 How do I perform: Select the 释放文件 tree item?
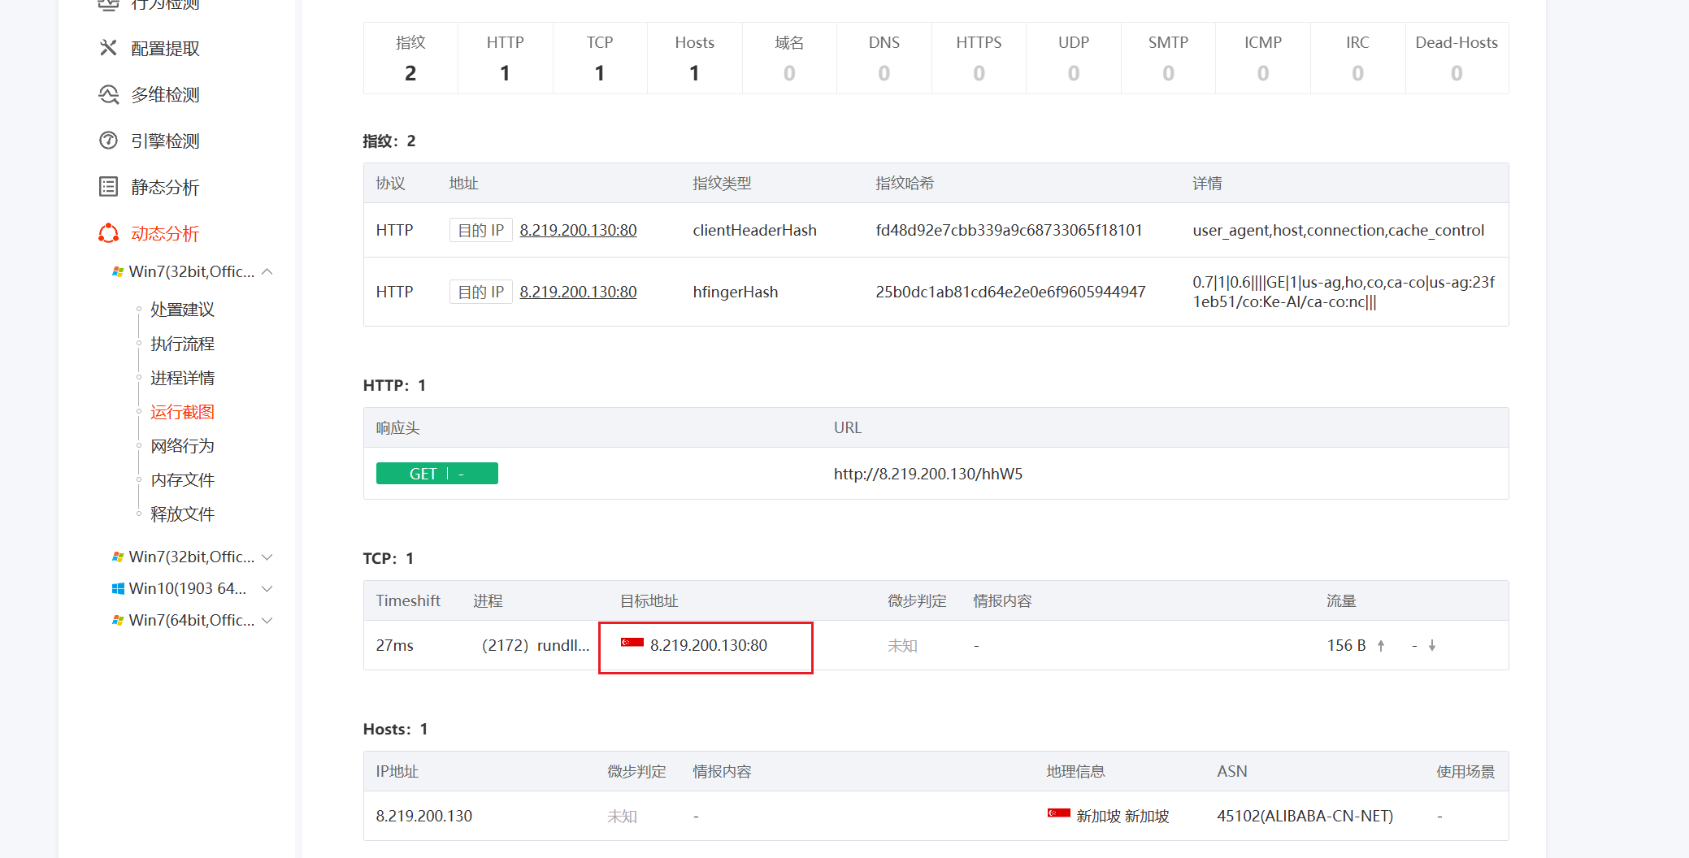click(182, 514)
